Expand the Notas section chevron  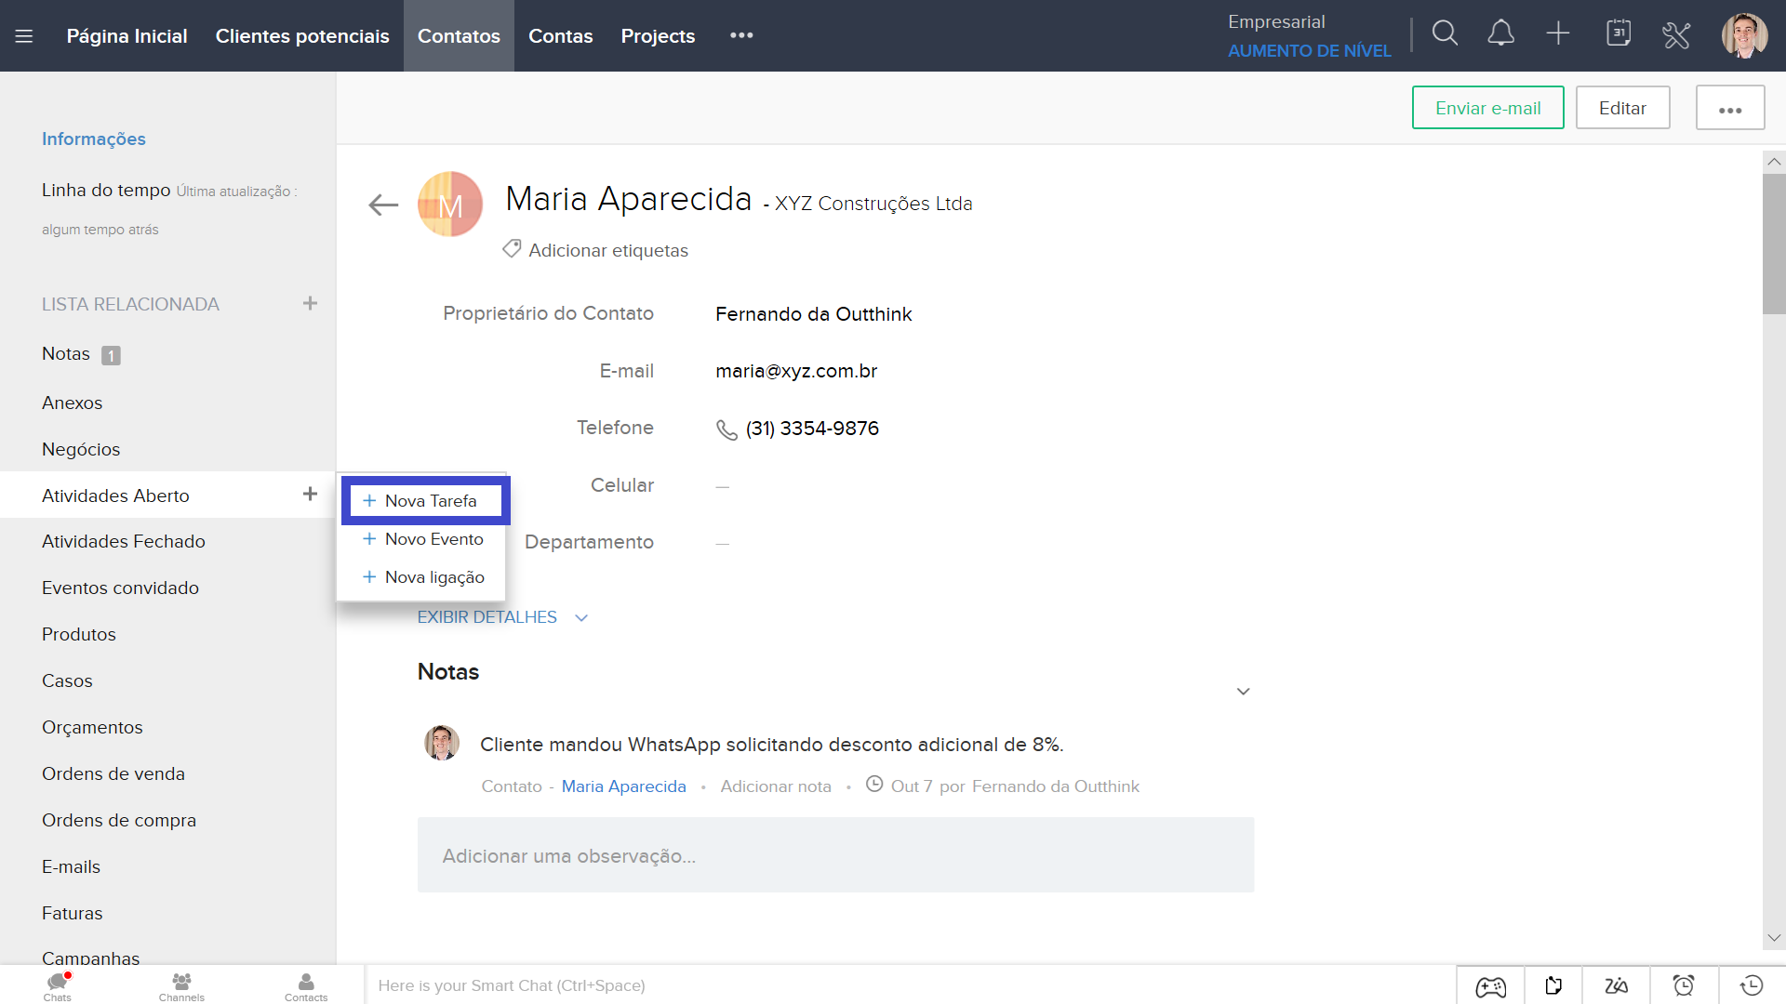pos(1243,692)
